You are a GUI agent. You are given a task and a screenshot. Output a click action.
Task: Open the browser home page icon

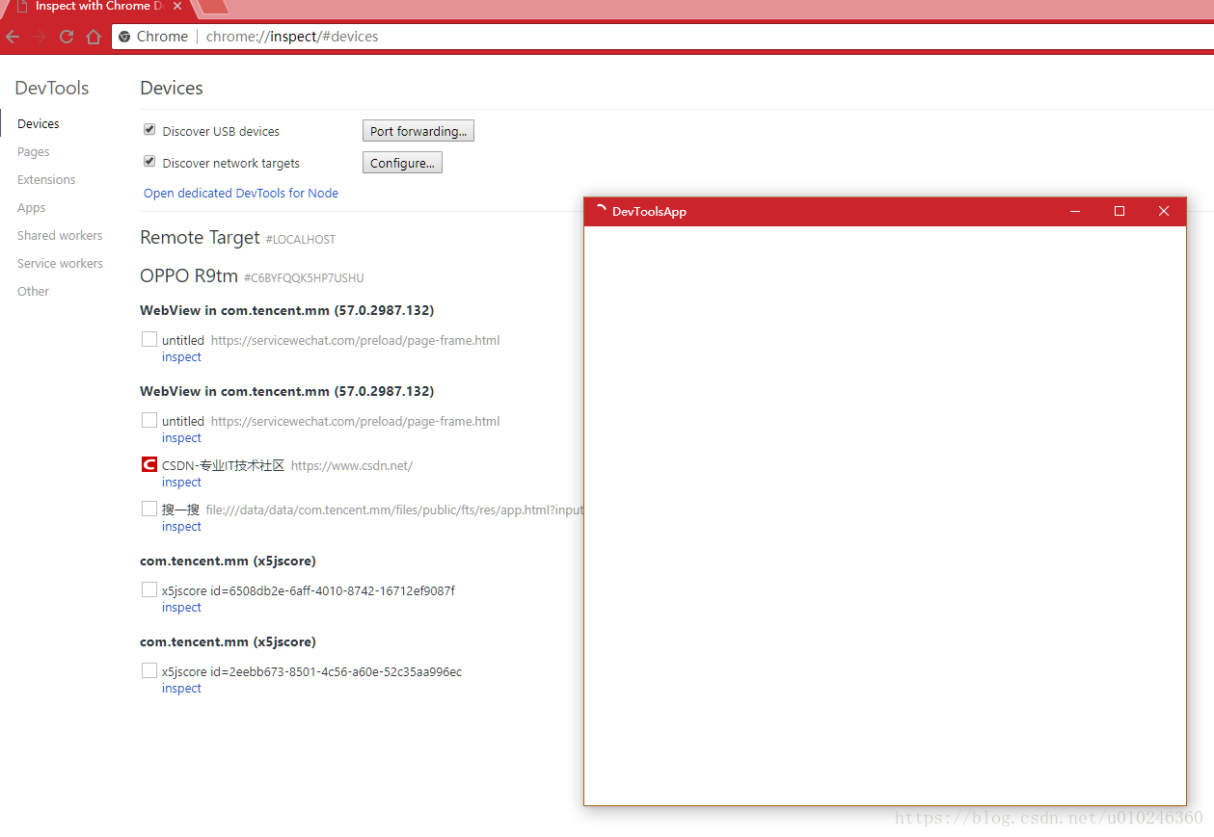coord(94,37)
